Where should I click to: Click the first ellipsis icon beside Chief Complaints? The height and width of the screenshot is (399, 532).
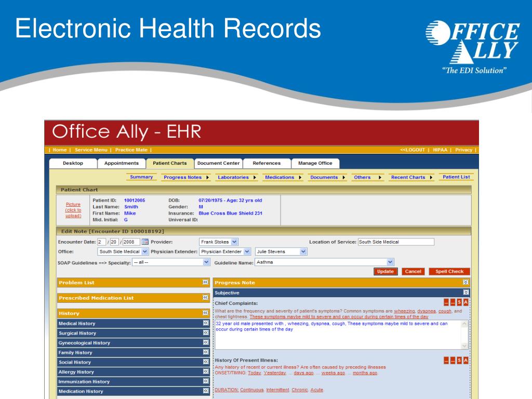(x=446, y=302)
